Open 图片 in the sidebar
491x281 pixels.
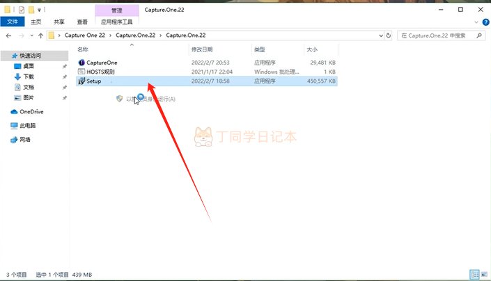tap(28, 97)
